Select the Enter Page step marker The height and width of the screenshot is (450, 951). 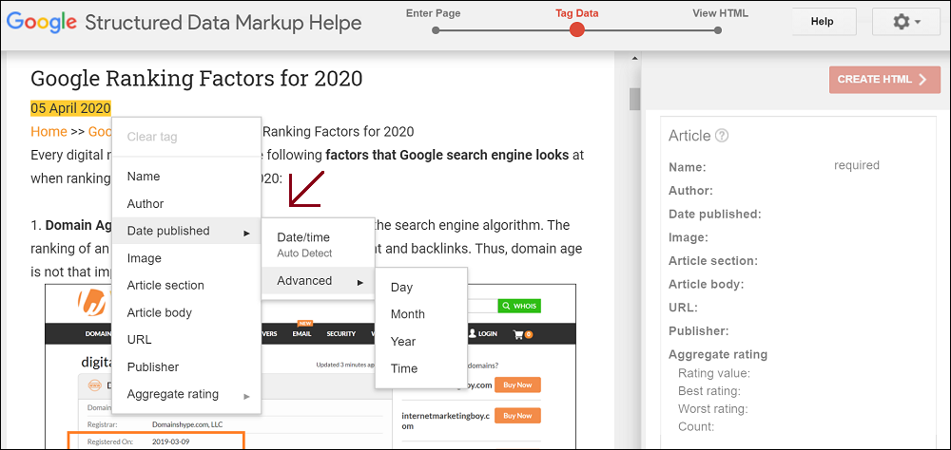click(x=436, y=29)
